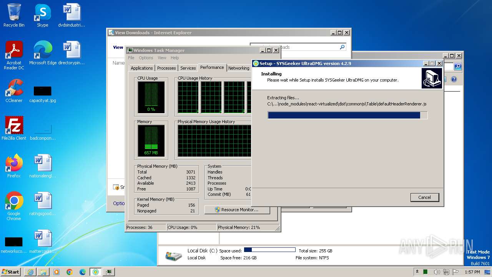This screenshot has height=277, width=492.
Task: Click the Chrome icon in taskbar
Action: [x=70, y=272]
